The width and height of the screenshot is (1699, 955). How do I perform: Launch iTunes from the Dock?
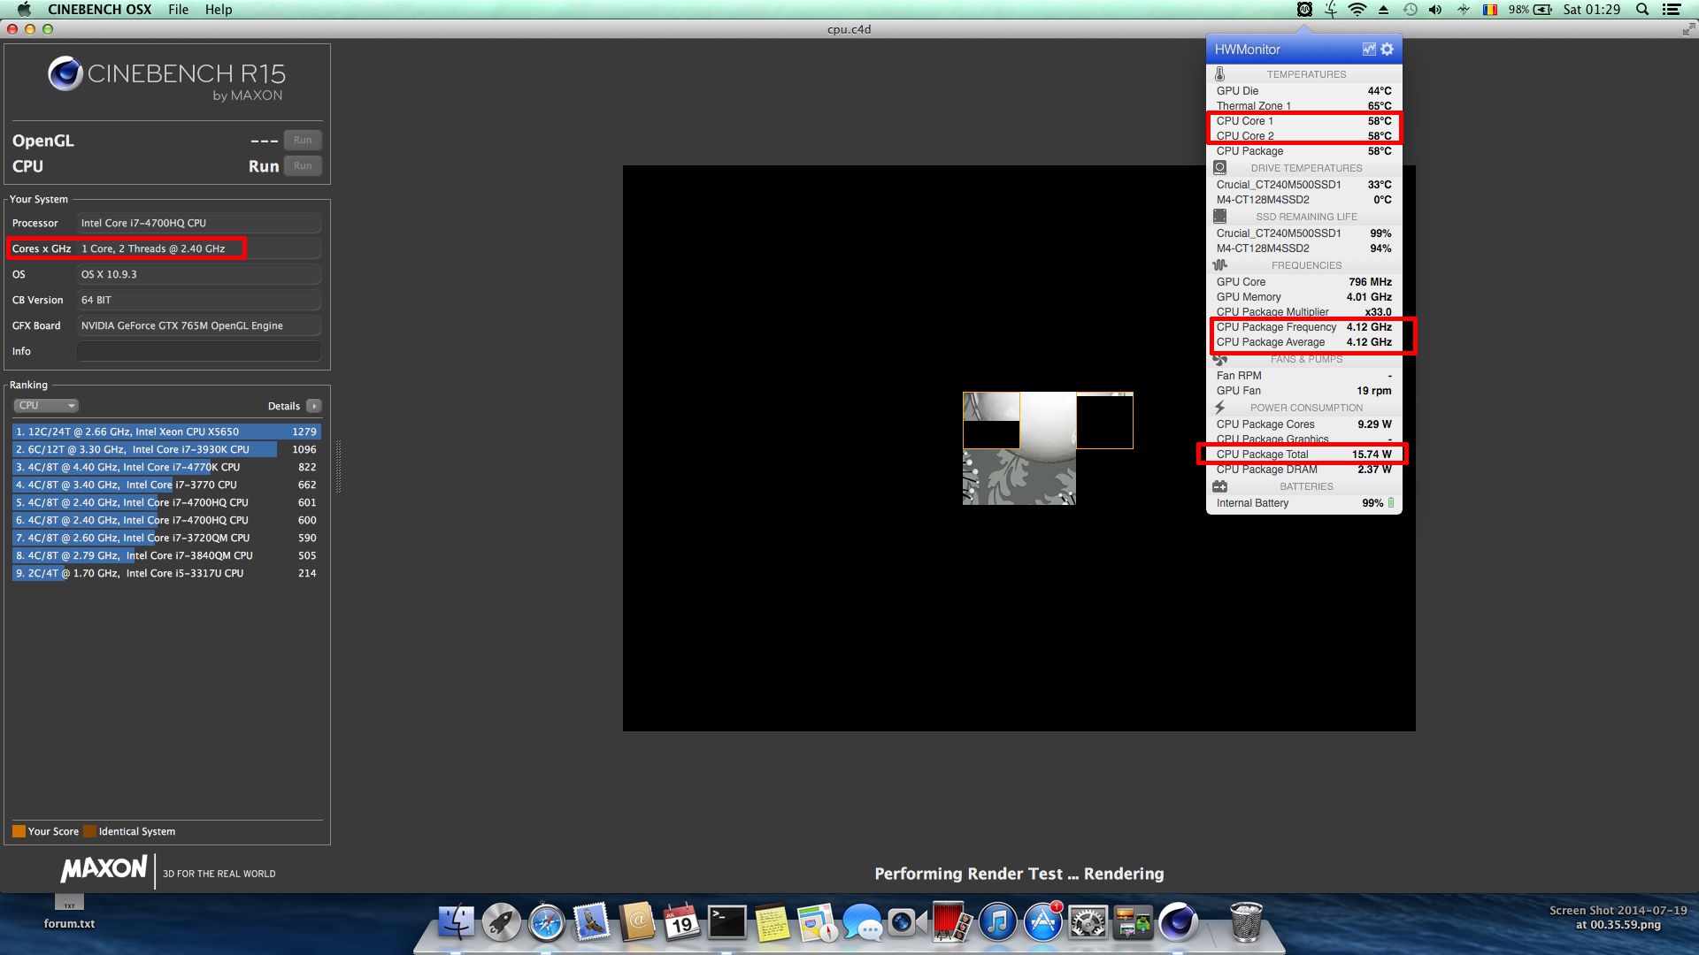(997, 922)
